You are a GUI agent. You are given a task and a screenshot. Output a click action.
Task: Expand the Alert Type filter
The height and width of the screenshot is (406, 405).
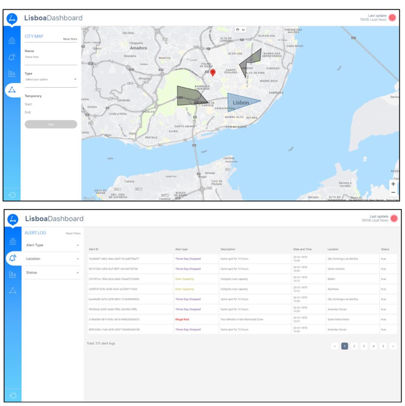[x=52, y=245]
